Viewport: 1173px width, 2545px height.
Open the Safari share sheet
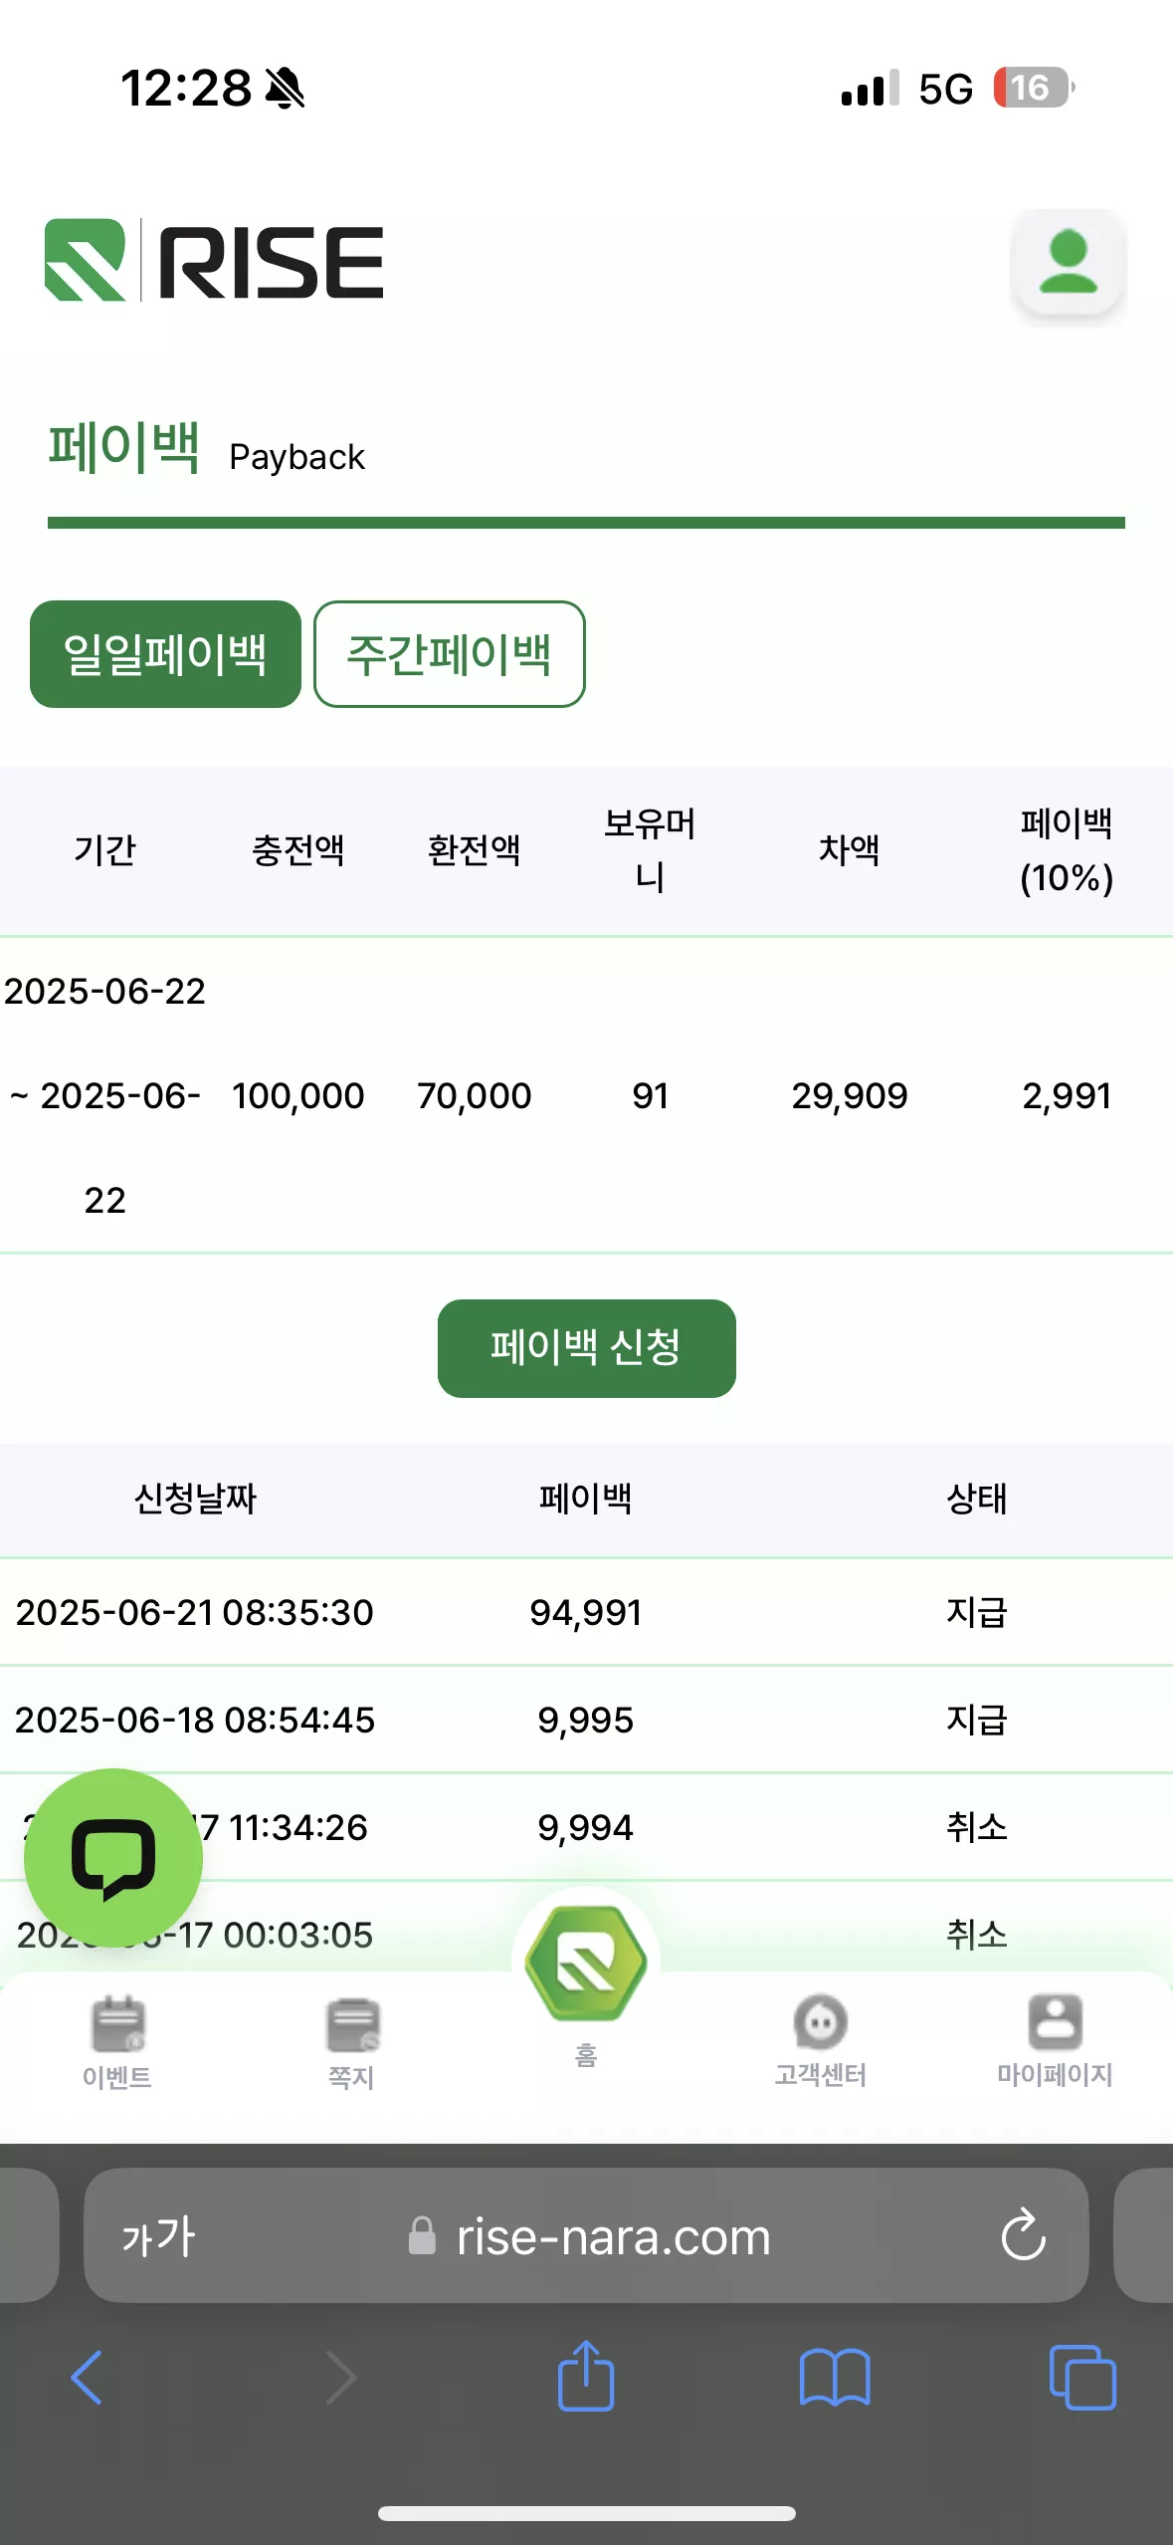coord(586,2376)
